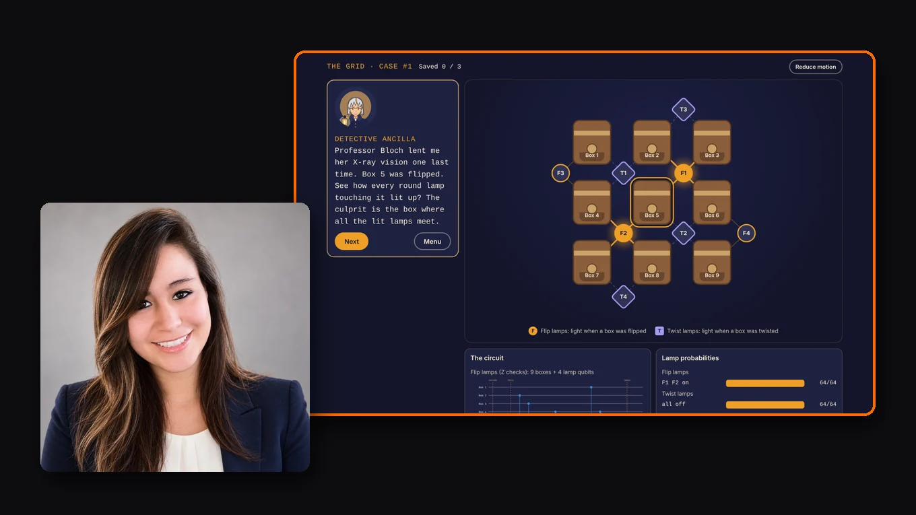This screenshot has width=916, height=515.
Task: Click 'THE GRID · CASE #1' title
Action: 369,67
